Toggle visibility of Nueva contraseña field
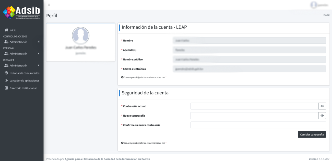Screen dimensions: 332x161 pos(322,116)
